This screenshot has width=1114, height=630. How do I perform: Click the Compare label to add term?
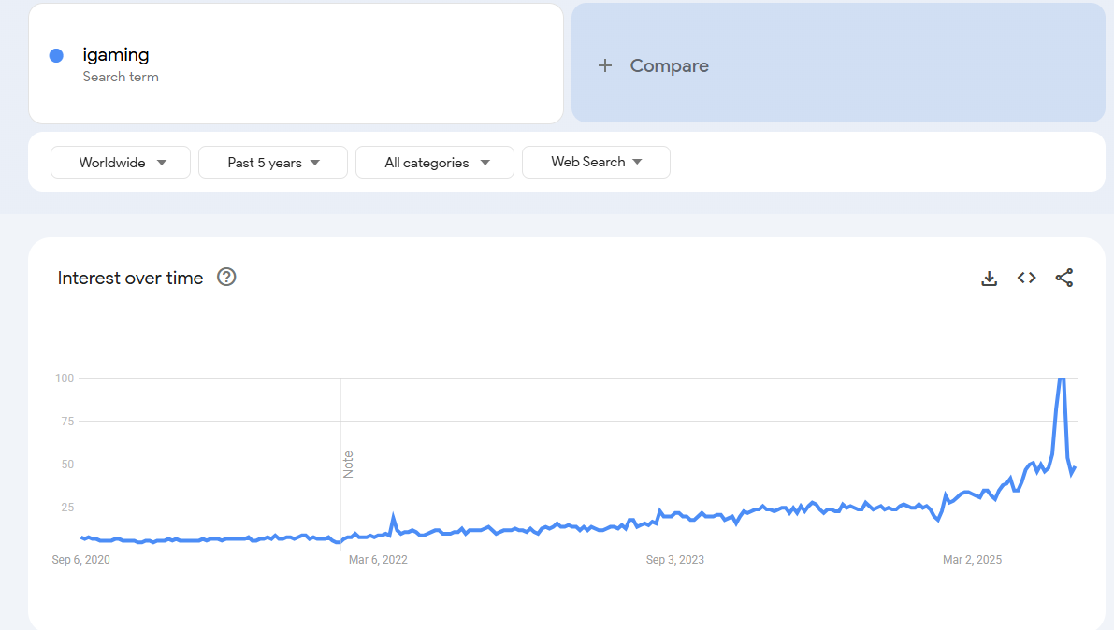669,65
